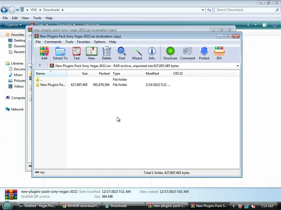Click the Info toolbar icon
Image resolution: width=281 pixels, height=210 pixels.
tap(151, 53)
